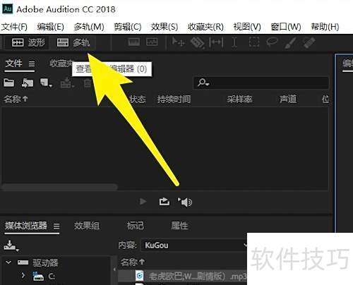This screenshot has height=285, width=353.
Task: Open the 帮助(H) menu
Action: pos(325,27)
